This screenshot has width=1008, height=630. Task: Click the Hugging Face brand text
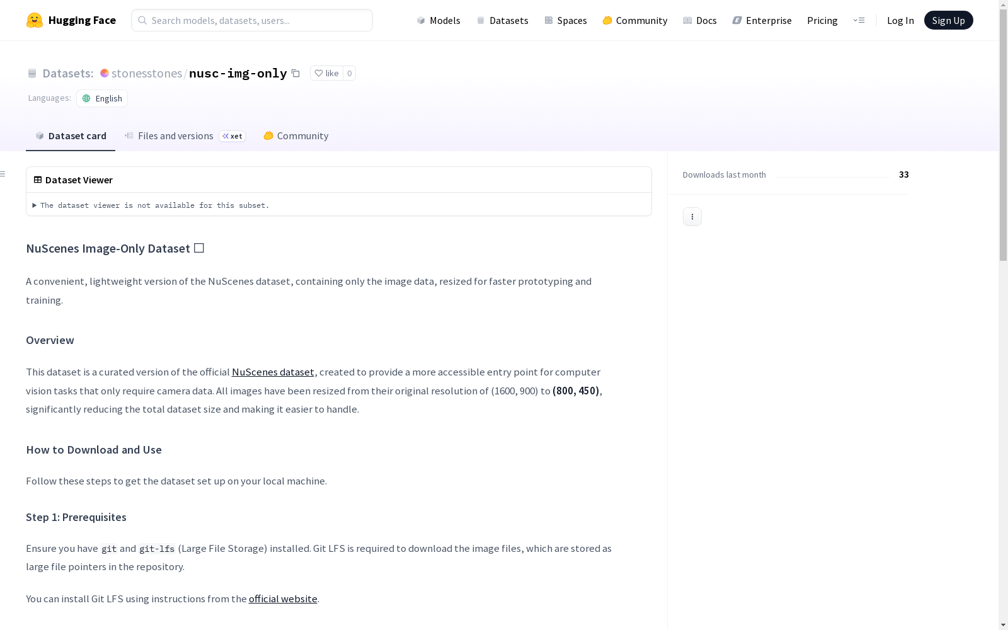pyautogui.click(x=82, y=20)
